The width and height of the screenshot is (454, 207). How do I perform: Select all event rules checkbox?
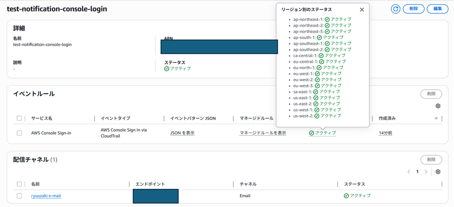tap(19, 119)
